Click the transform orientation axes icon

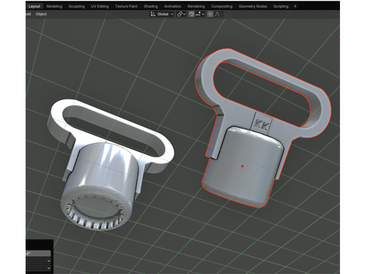point(153,14)
